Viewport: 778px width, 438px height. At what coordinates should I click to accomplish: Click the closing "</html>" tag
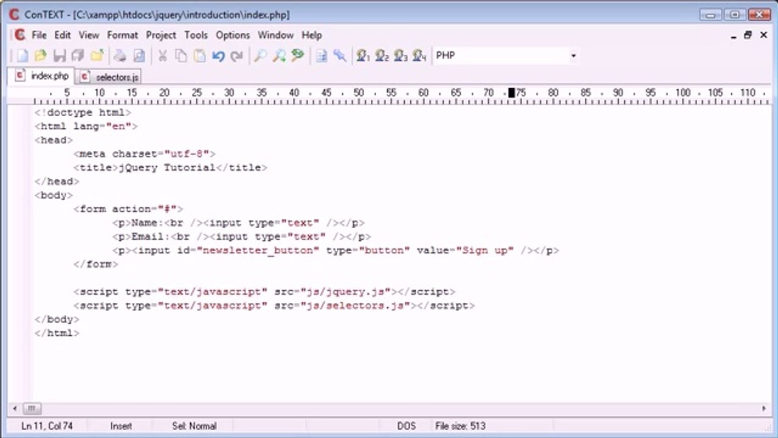pos(57,333)
